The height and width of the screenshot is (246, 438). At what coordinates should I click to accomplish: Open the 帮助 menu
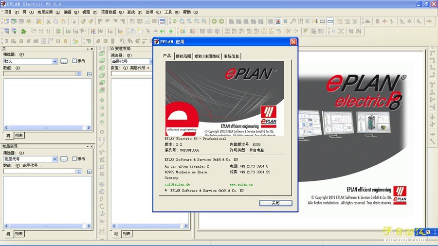coord(190,12)
